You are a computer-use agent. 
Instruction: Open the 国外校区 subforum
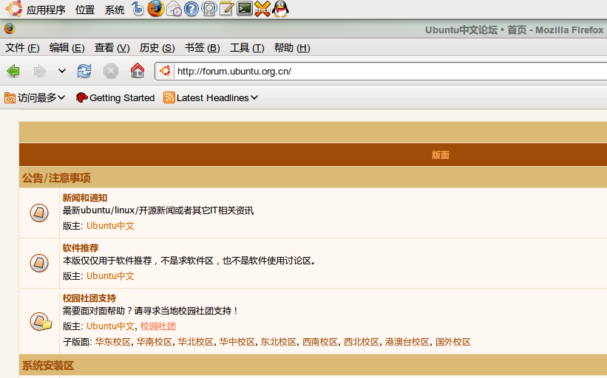[453, 342]
